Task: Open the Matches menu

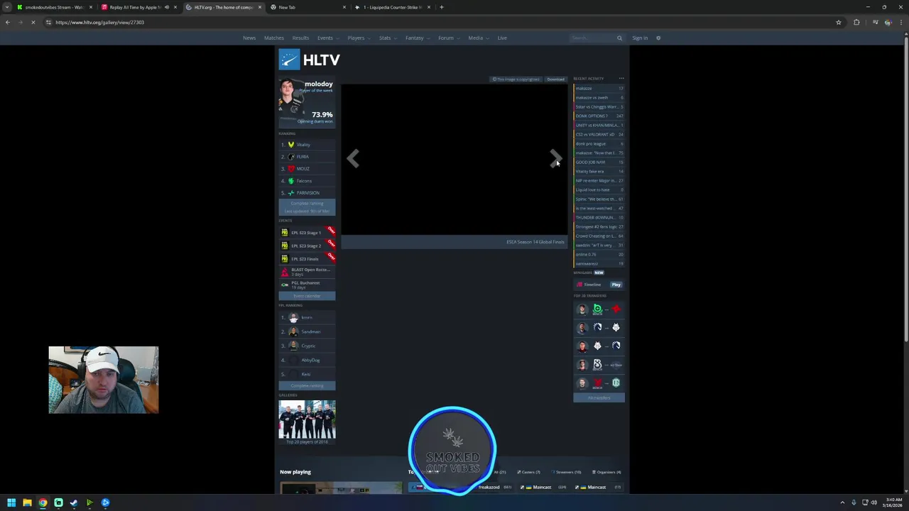Action: (273, 38)
